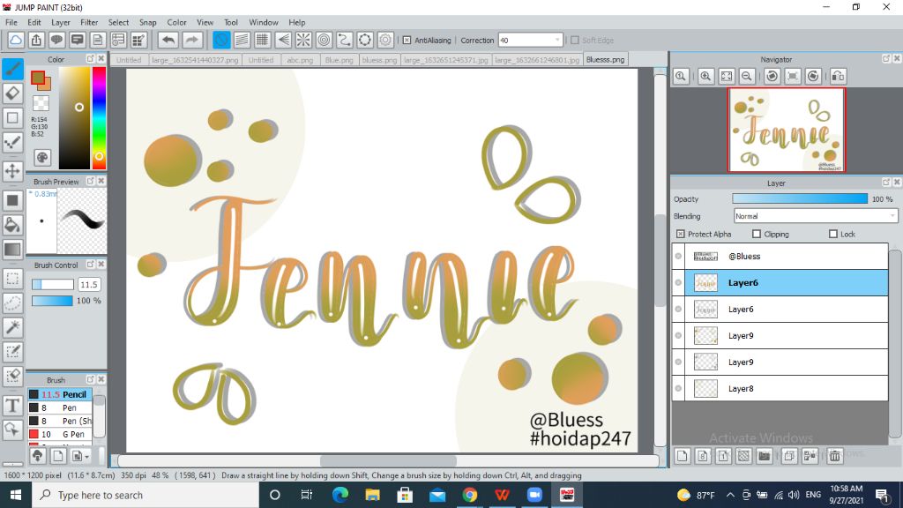903x508 pixels.
Task: Flip canvas view in Navigator
Action: tap(838, 76)
